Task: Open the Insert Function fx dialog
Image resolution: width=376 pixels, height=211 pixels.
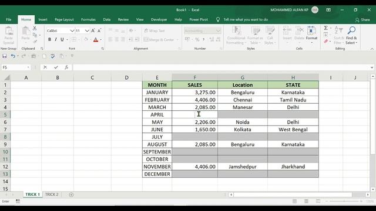Action: pyautogui.click(x=66, y=67)
